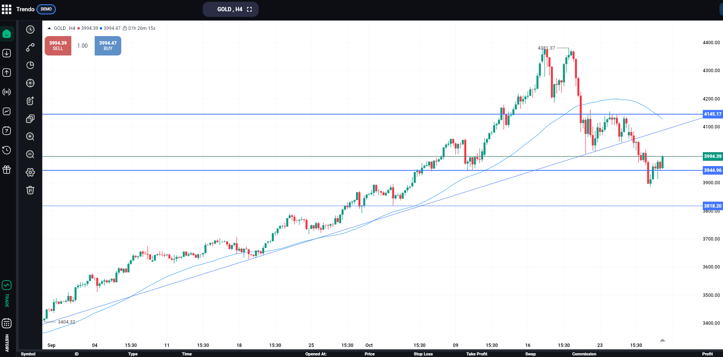Viewport: 723px width, 357px height.
Task: Click the deposit download-arrow icon
Action: 7,53
